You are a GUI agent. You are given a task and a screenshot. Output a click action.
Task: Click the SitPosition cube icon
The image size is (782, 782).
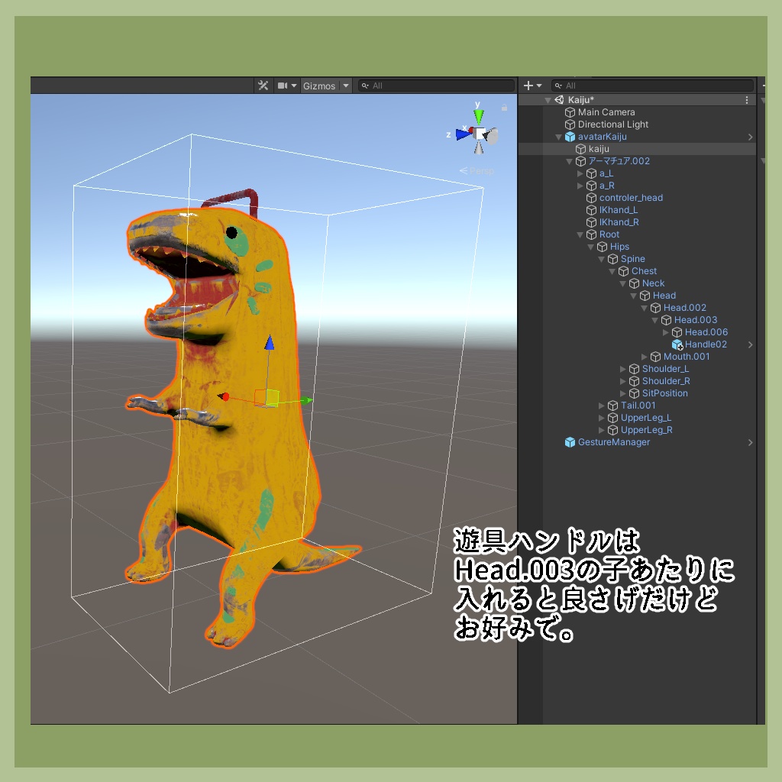(x=634, y=393)
